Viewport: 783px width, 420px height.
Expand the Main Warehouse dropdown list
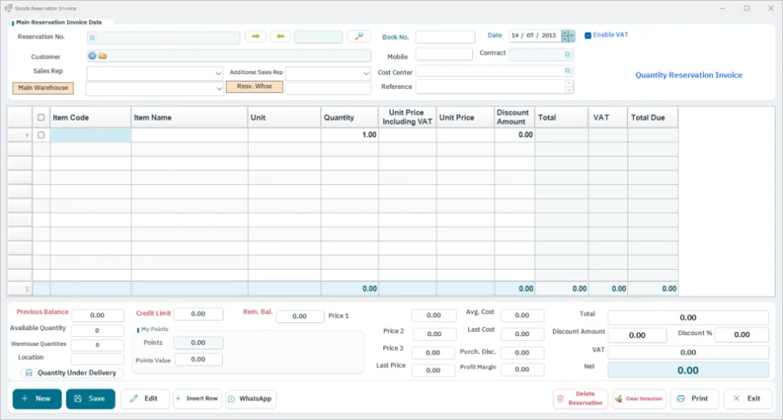pyautogui.click(x=219, y=89)
